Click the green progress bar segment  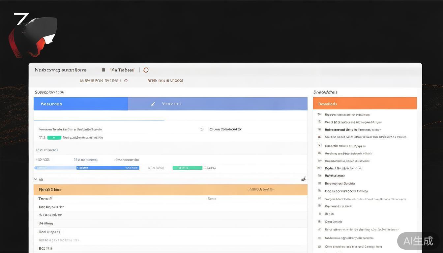pos(187,168)
